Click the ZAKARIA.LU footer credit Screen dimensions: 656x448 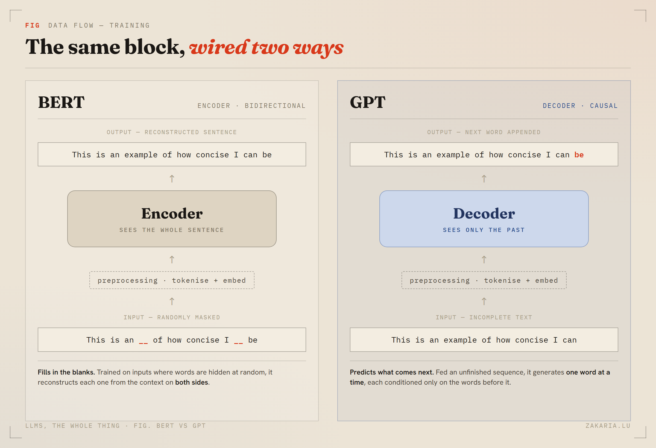coord(608,426)
